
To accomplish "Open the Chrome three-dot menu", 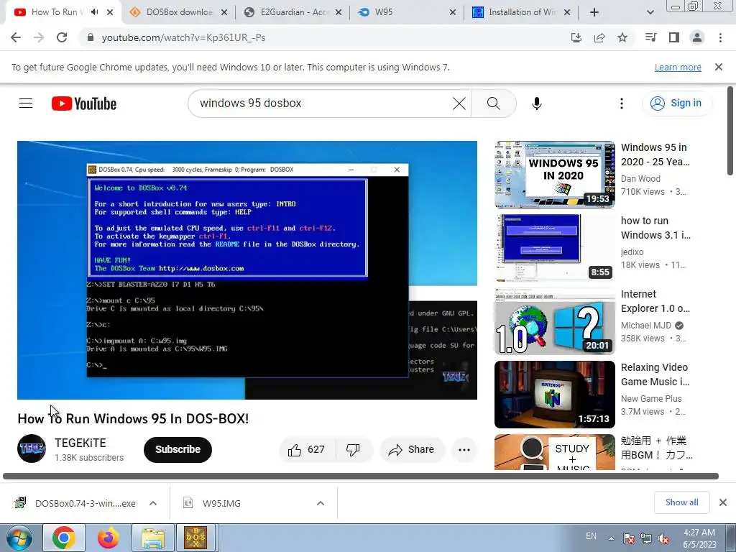I will [x=720, y=37].
